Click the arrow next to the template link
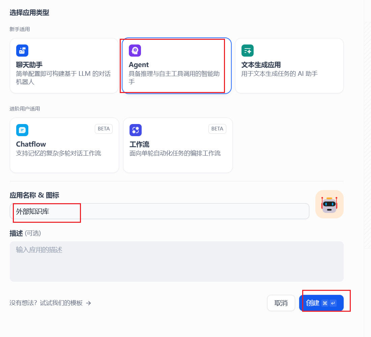371x337 pixels. click(x=89, y=303)
